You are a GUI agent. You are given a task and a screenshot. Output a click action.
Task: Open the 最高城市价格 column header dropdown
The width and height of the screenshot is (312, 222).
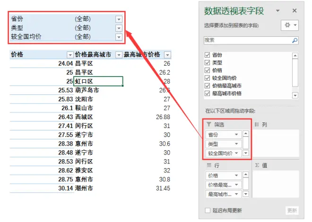pos(167,55)
